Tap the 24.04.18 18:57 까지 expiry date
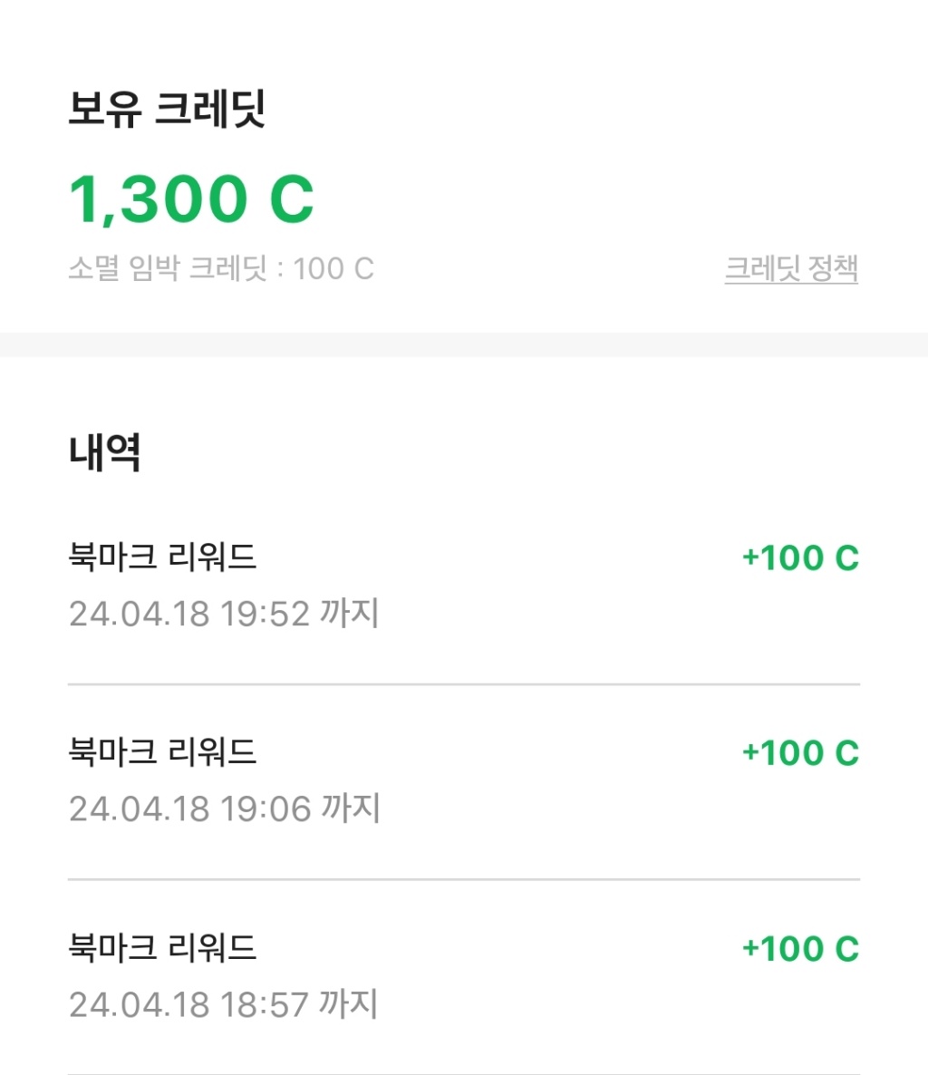The height and width of the screenshot is (1075, 928). tap(224, 1004)
